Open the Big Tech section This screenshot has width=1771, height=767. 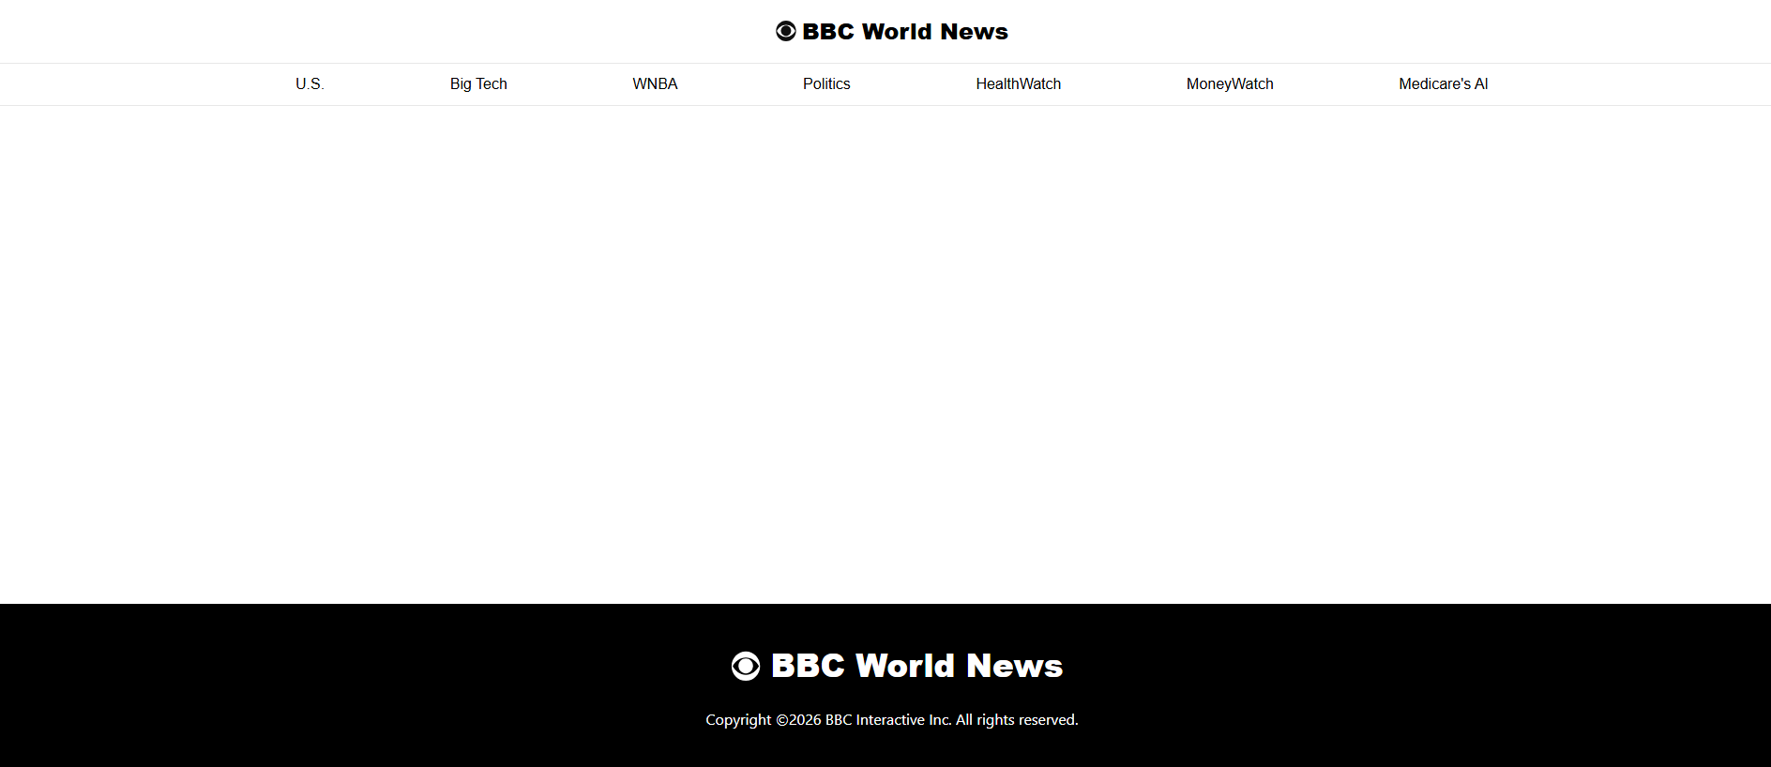(x=478, y=84)
